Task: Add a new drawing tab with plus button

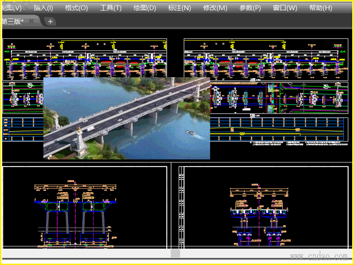Action: click(x=50, y=22)
